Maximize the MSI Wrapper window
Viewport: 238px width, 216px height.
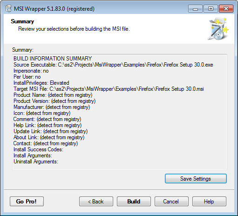pyautogui.click(x=211, y=9)
